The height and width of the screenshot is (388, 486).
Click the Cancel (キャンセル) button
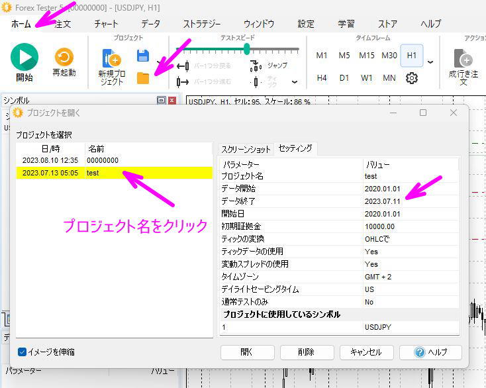(367, 352)
